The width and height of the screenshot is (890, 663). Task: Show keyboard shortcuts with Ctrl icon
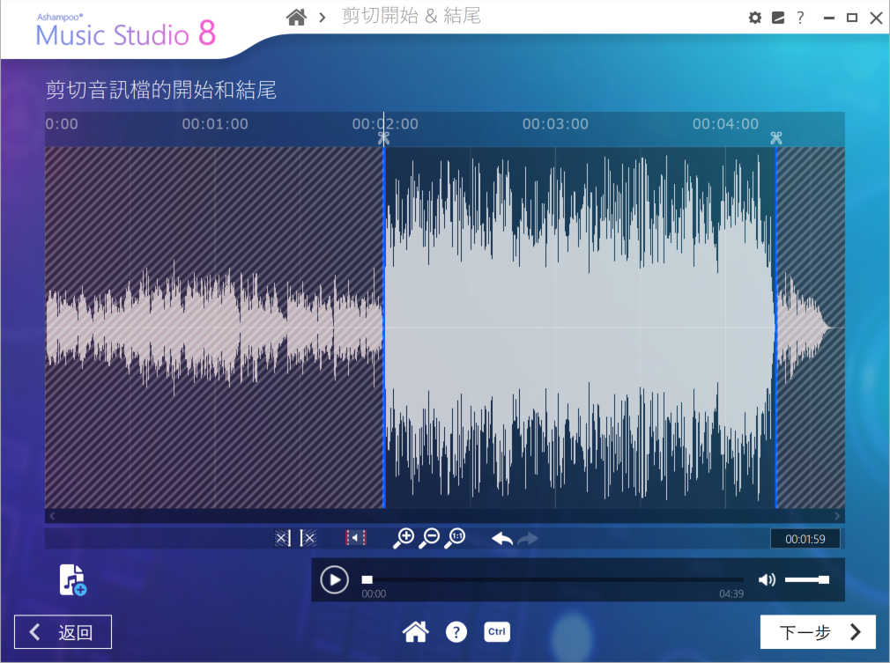point(497,632)
